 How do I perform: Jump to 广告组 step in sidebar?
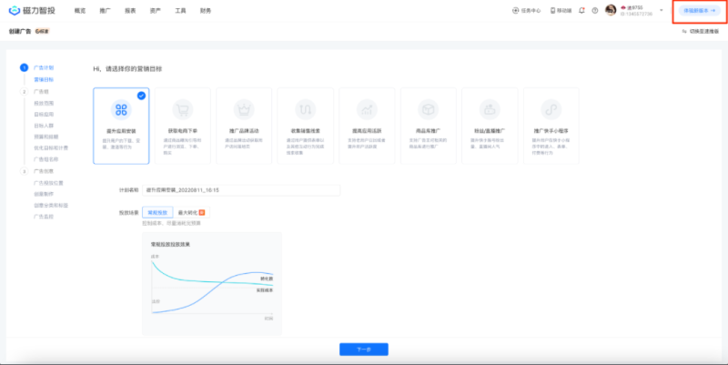[43, 92]
